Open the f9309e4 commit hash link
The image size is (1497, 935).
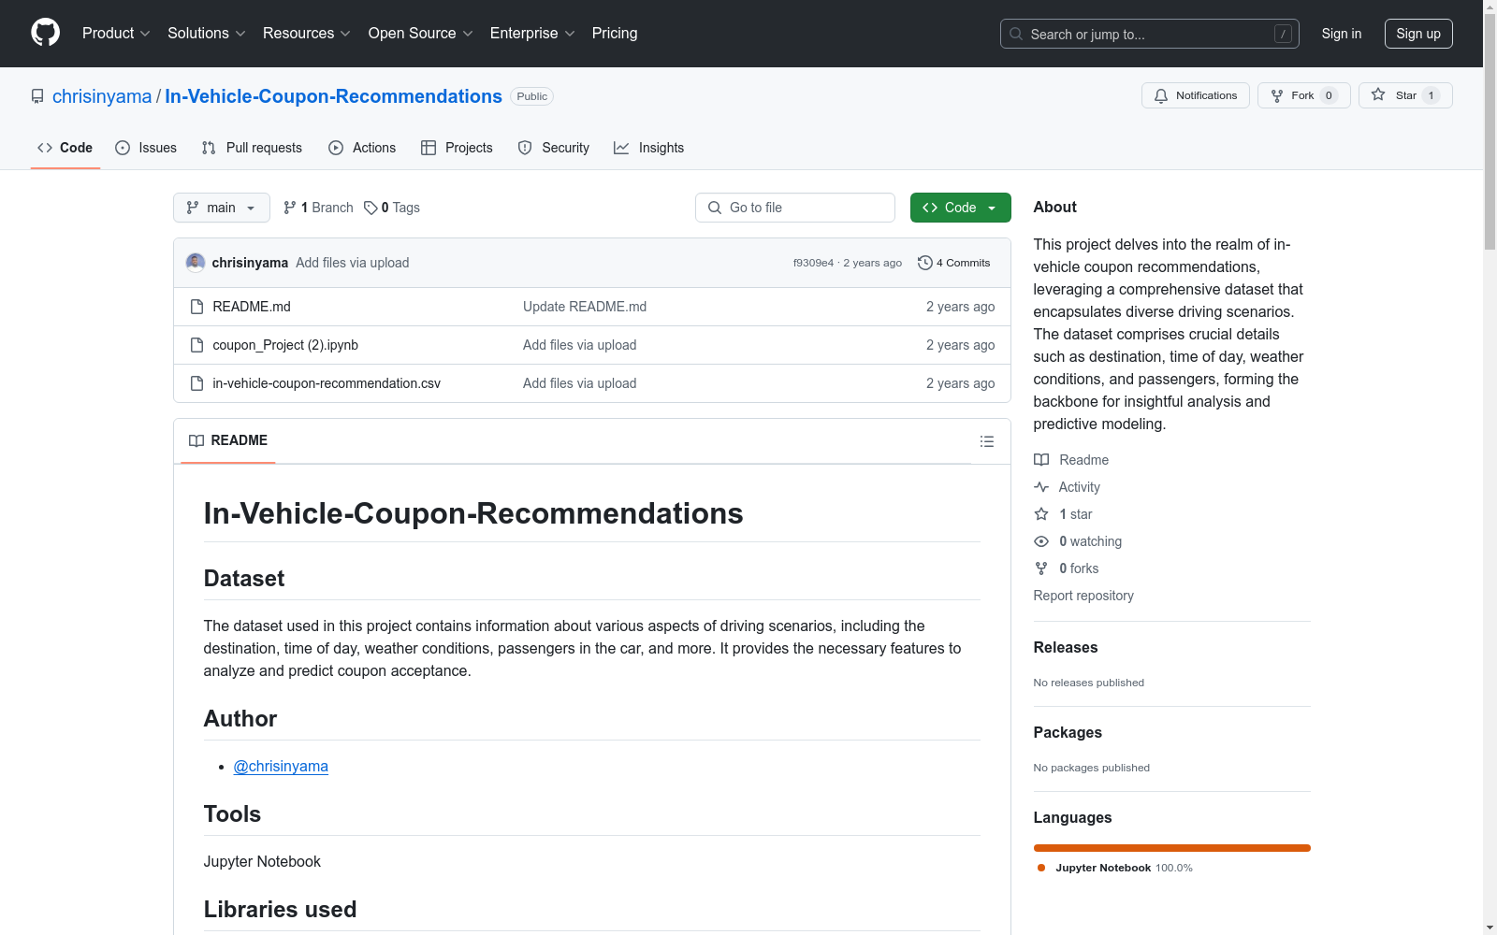coord(813,263)
